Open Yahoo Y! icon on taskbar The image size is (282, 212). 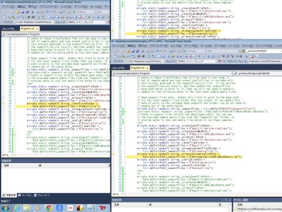[102, 208]
